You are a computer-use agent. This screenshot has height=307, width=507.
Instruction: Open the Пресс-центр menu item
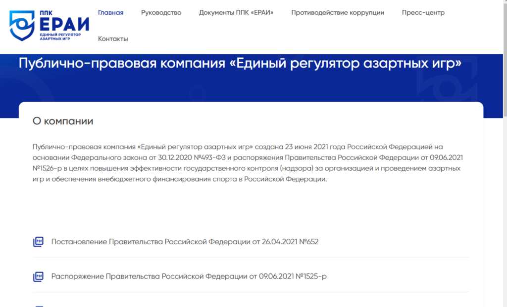click(423, 12)
